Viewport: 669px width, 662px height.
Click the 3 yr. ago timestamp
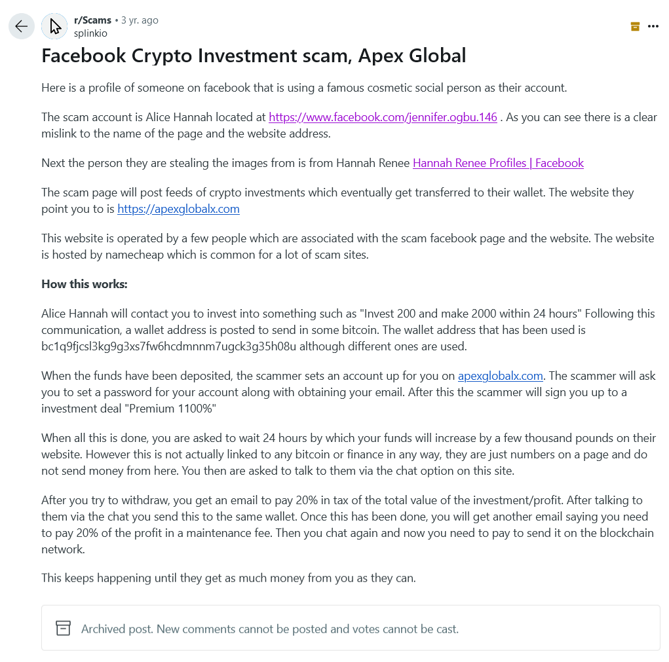click(137, 20)
